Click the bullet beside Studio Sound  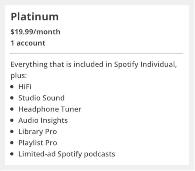pyautogui.click(x=12, y=98)
